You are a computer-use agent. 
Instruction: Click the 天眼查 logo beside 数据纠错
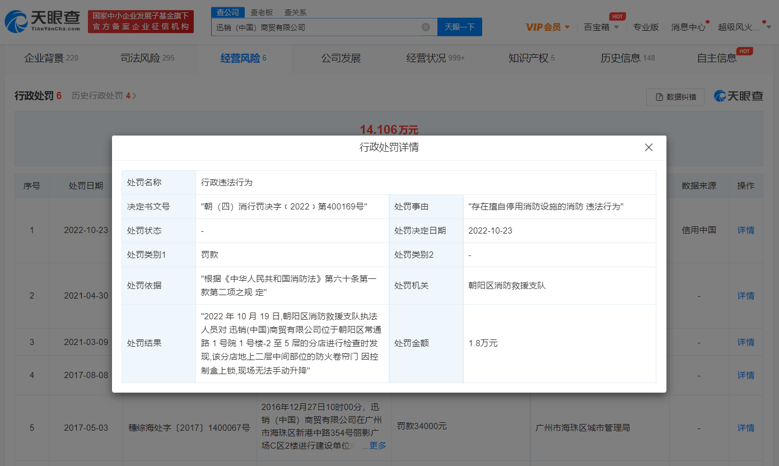point(738,96)
